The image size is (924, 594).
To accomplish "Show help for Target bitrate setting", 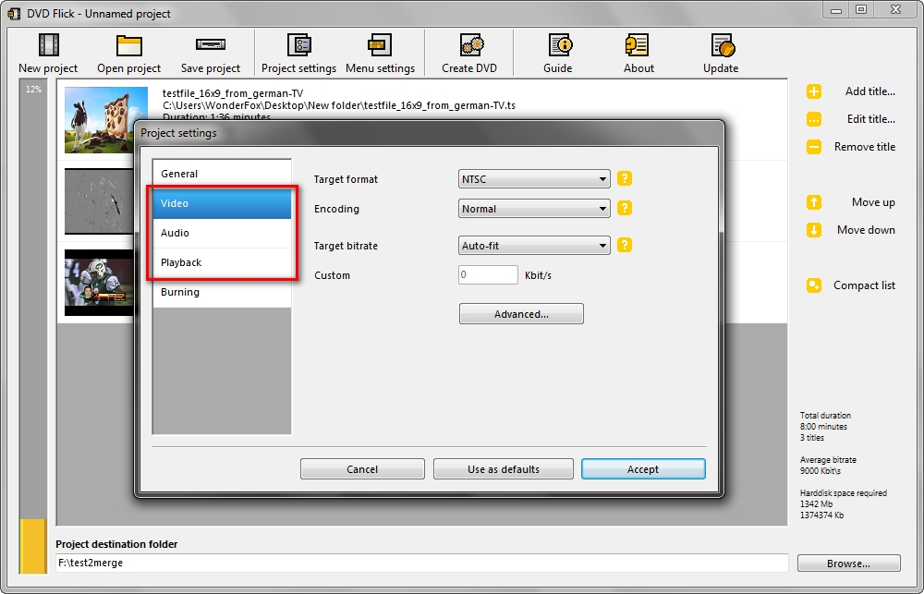I will (625, 245).
